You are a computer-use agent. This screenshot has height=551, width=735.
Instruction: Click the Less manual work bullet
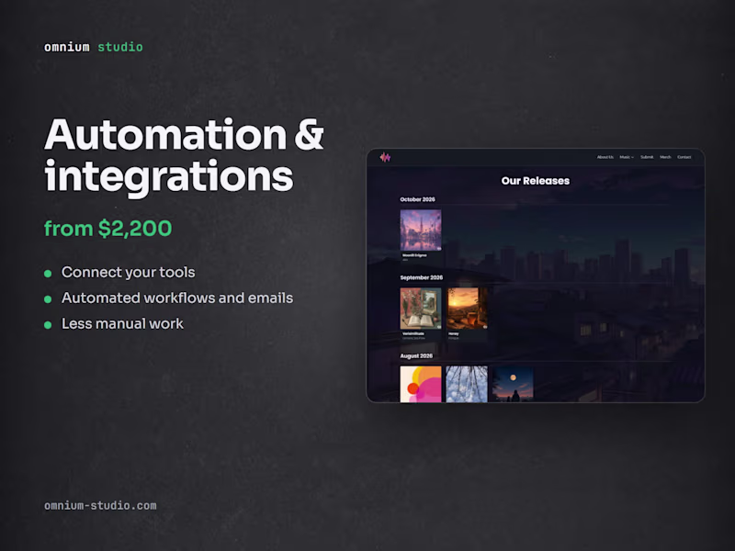tap(122, 324)
